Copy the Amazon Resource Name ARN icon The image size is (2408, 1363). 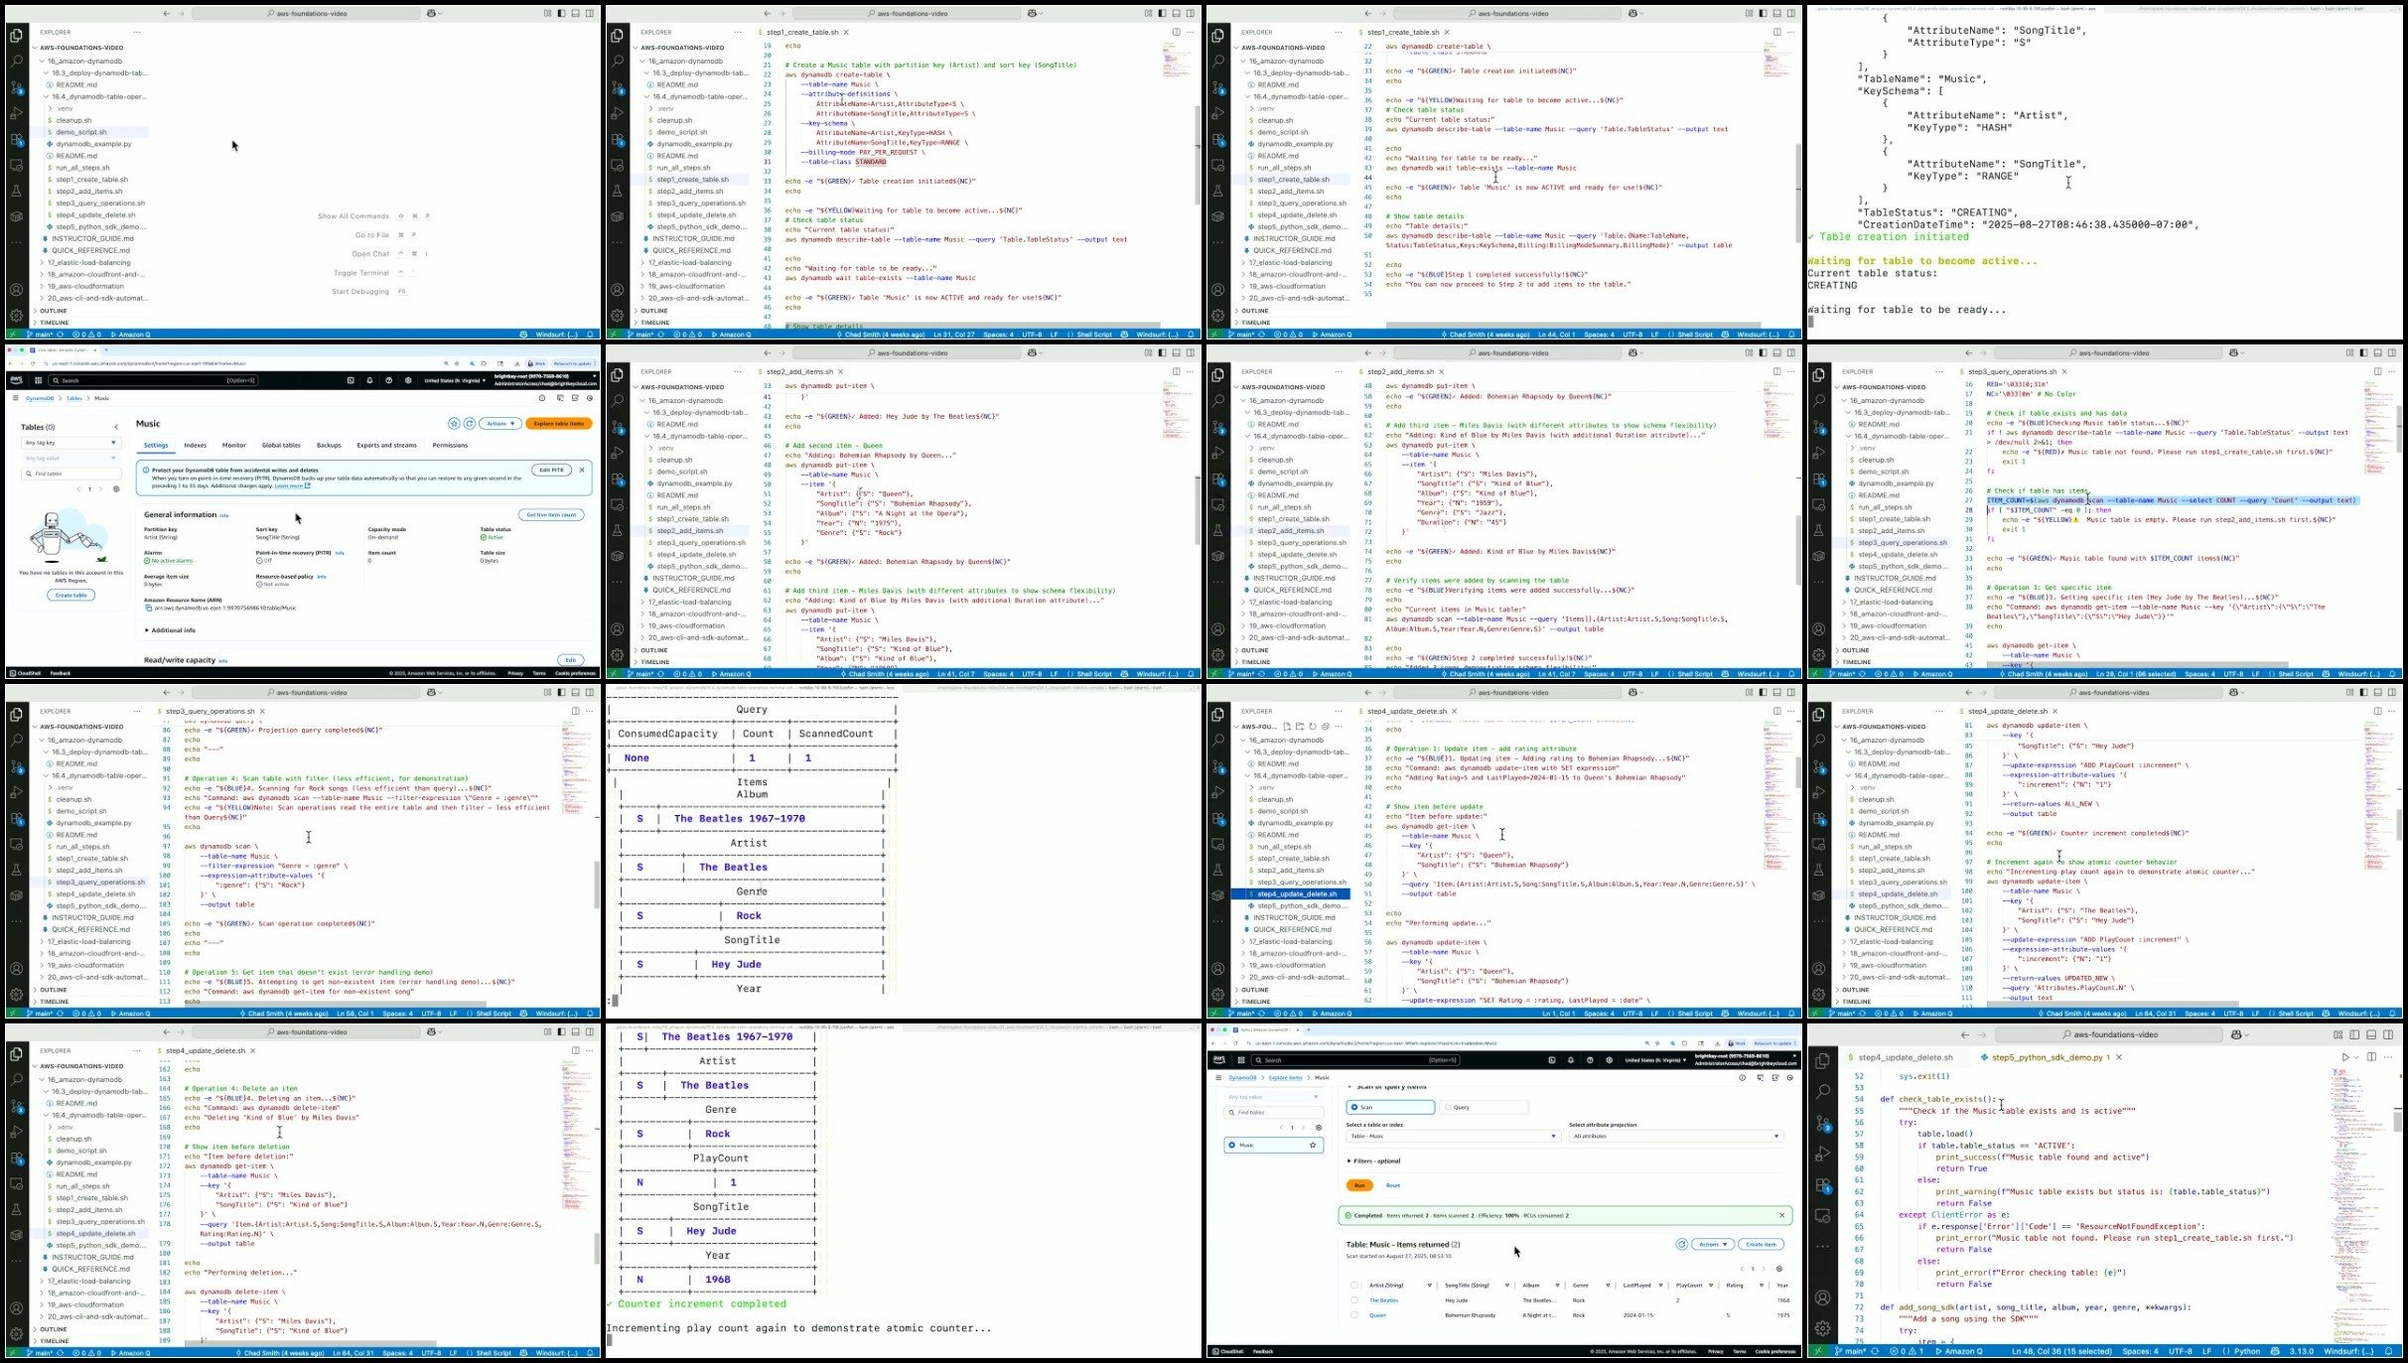(148, 608)
